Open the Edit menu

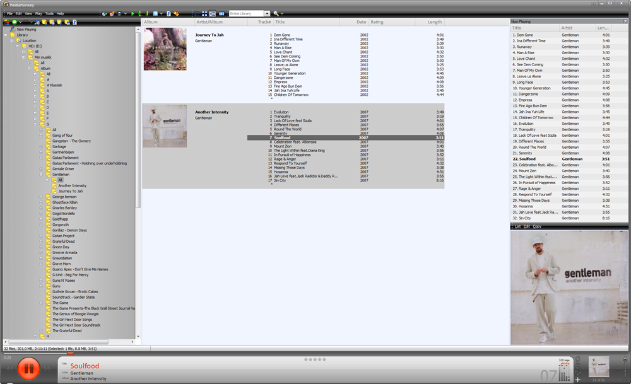[x=18, y=14]
